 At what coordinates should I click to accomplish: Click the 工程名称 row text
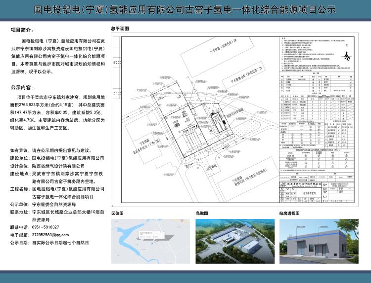click(57, 189)
